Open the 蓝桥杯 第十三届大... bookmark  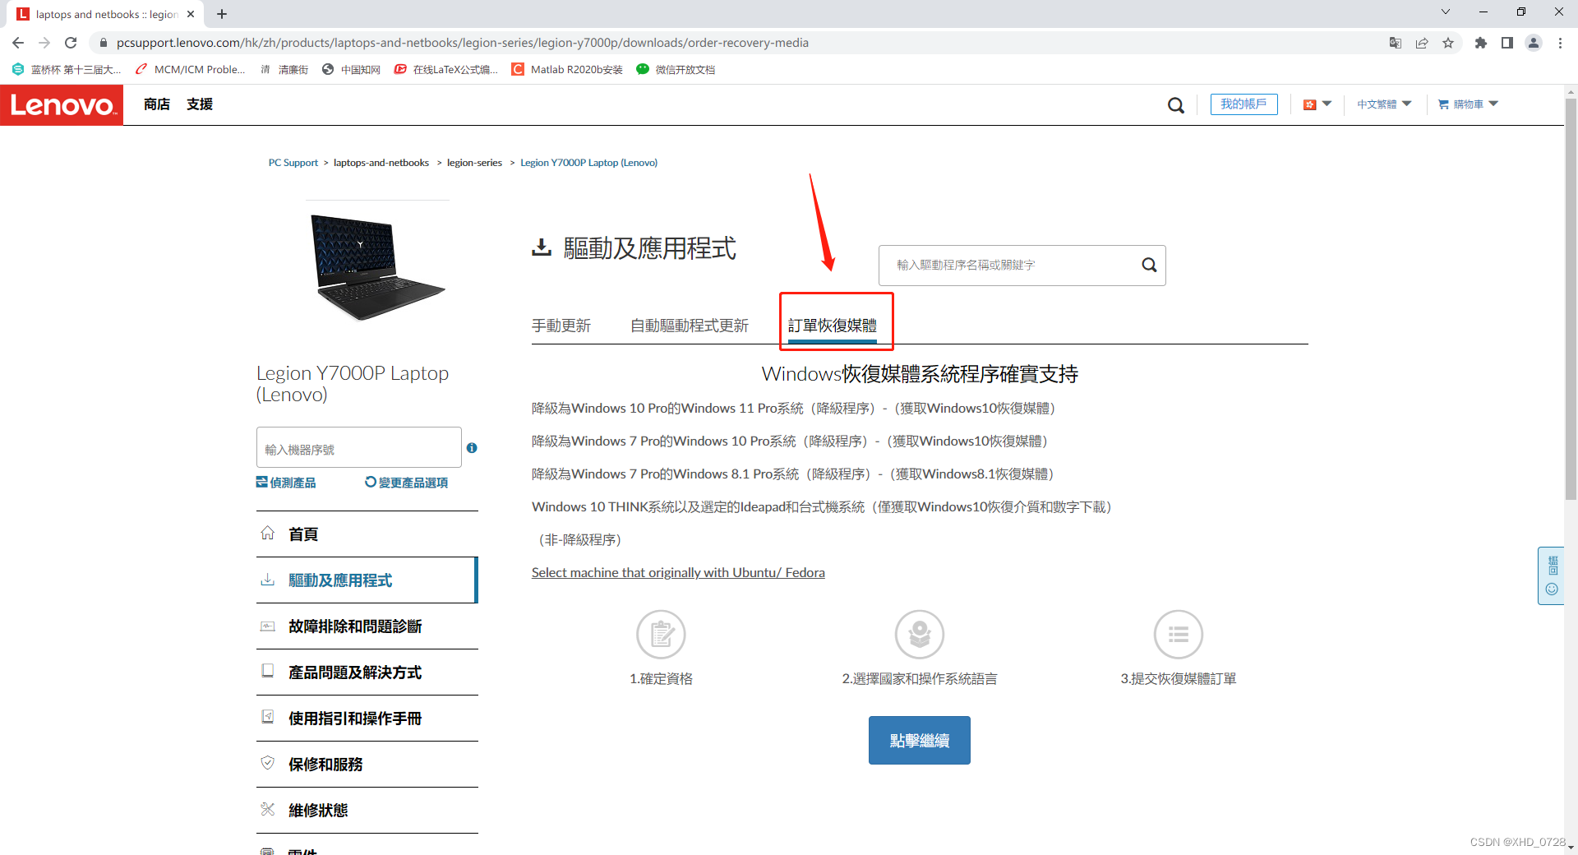click(x=67, y=70)
